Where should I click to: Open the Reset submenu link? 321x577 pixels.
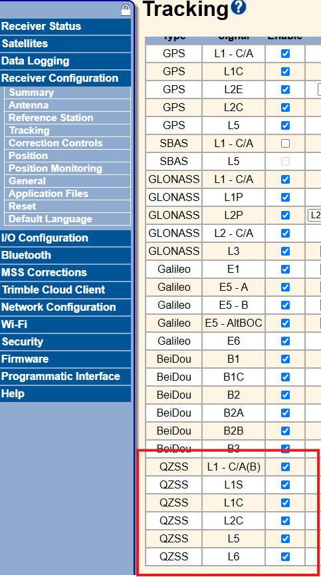pos(68,206)
